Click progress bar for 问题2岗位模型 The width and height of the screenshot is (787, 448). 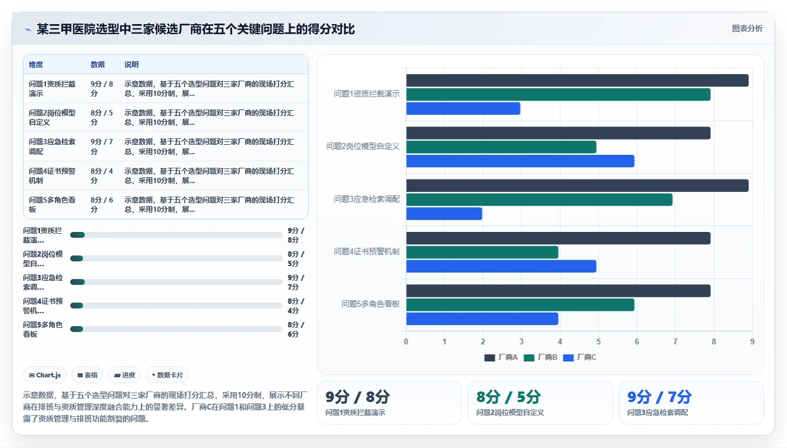click(x=176, y=258)
